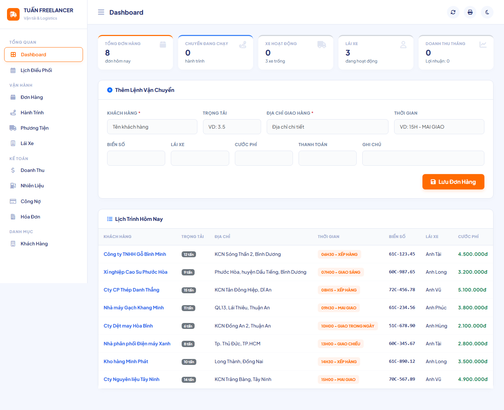
Task: Focus the Lái Xe input field in form
Action: (x=200, y=158)
